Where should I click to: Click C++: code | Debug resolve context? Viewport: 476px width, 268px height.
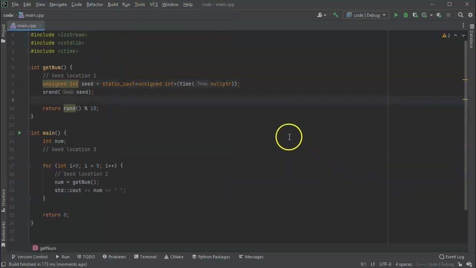435,264
